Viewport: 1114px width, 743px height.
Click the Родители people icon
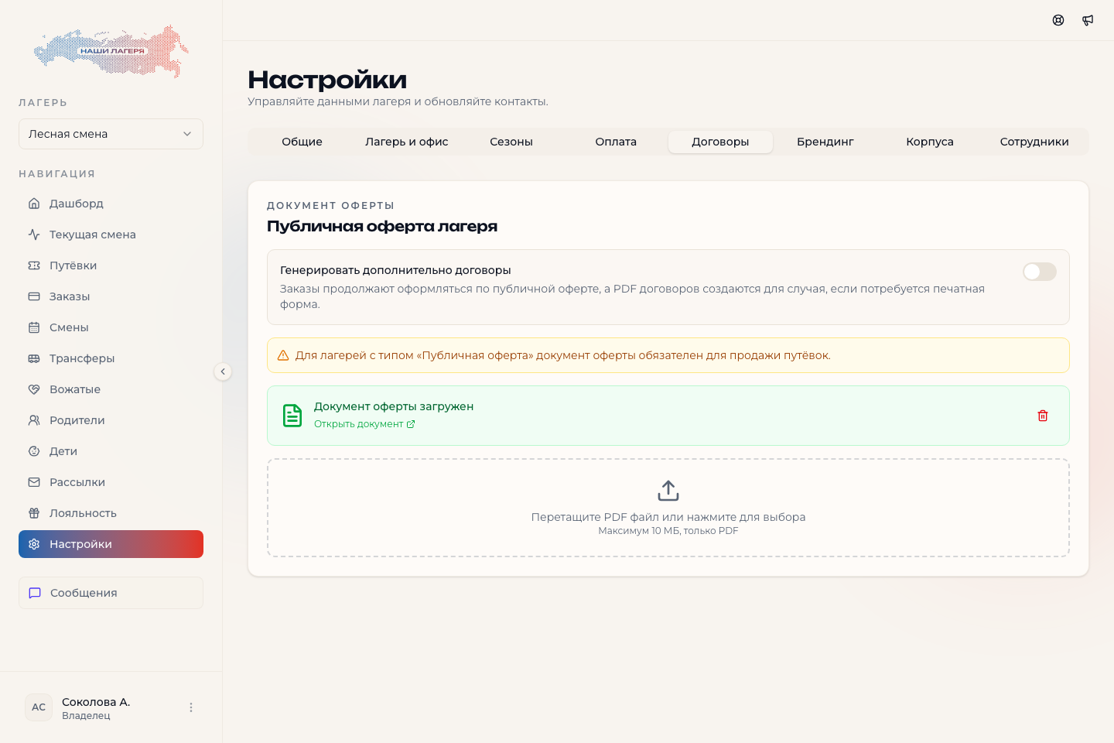34,420
